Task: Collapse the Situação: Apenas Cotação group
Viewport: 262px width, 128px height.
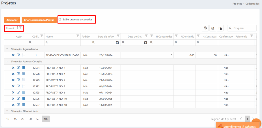Action: [x=7, y=61]
